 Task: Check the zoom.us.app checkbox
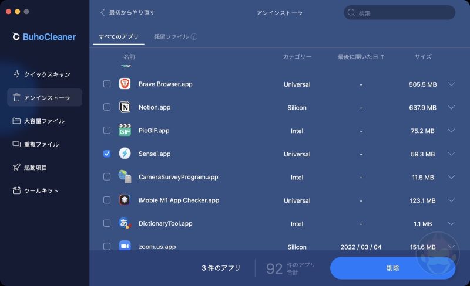[107, 247]
